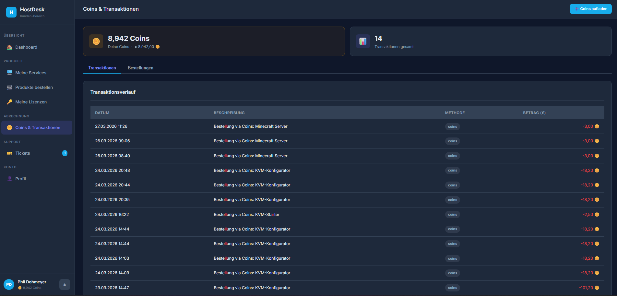Expand the user menu next to Phil Dohmeyer
This screenshot has height=296, width=617.
65,285
